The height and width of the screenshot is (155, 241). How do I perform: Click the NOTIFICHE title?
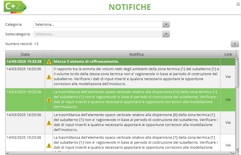[x=130, y=7]
